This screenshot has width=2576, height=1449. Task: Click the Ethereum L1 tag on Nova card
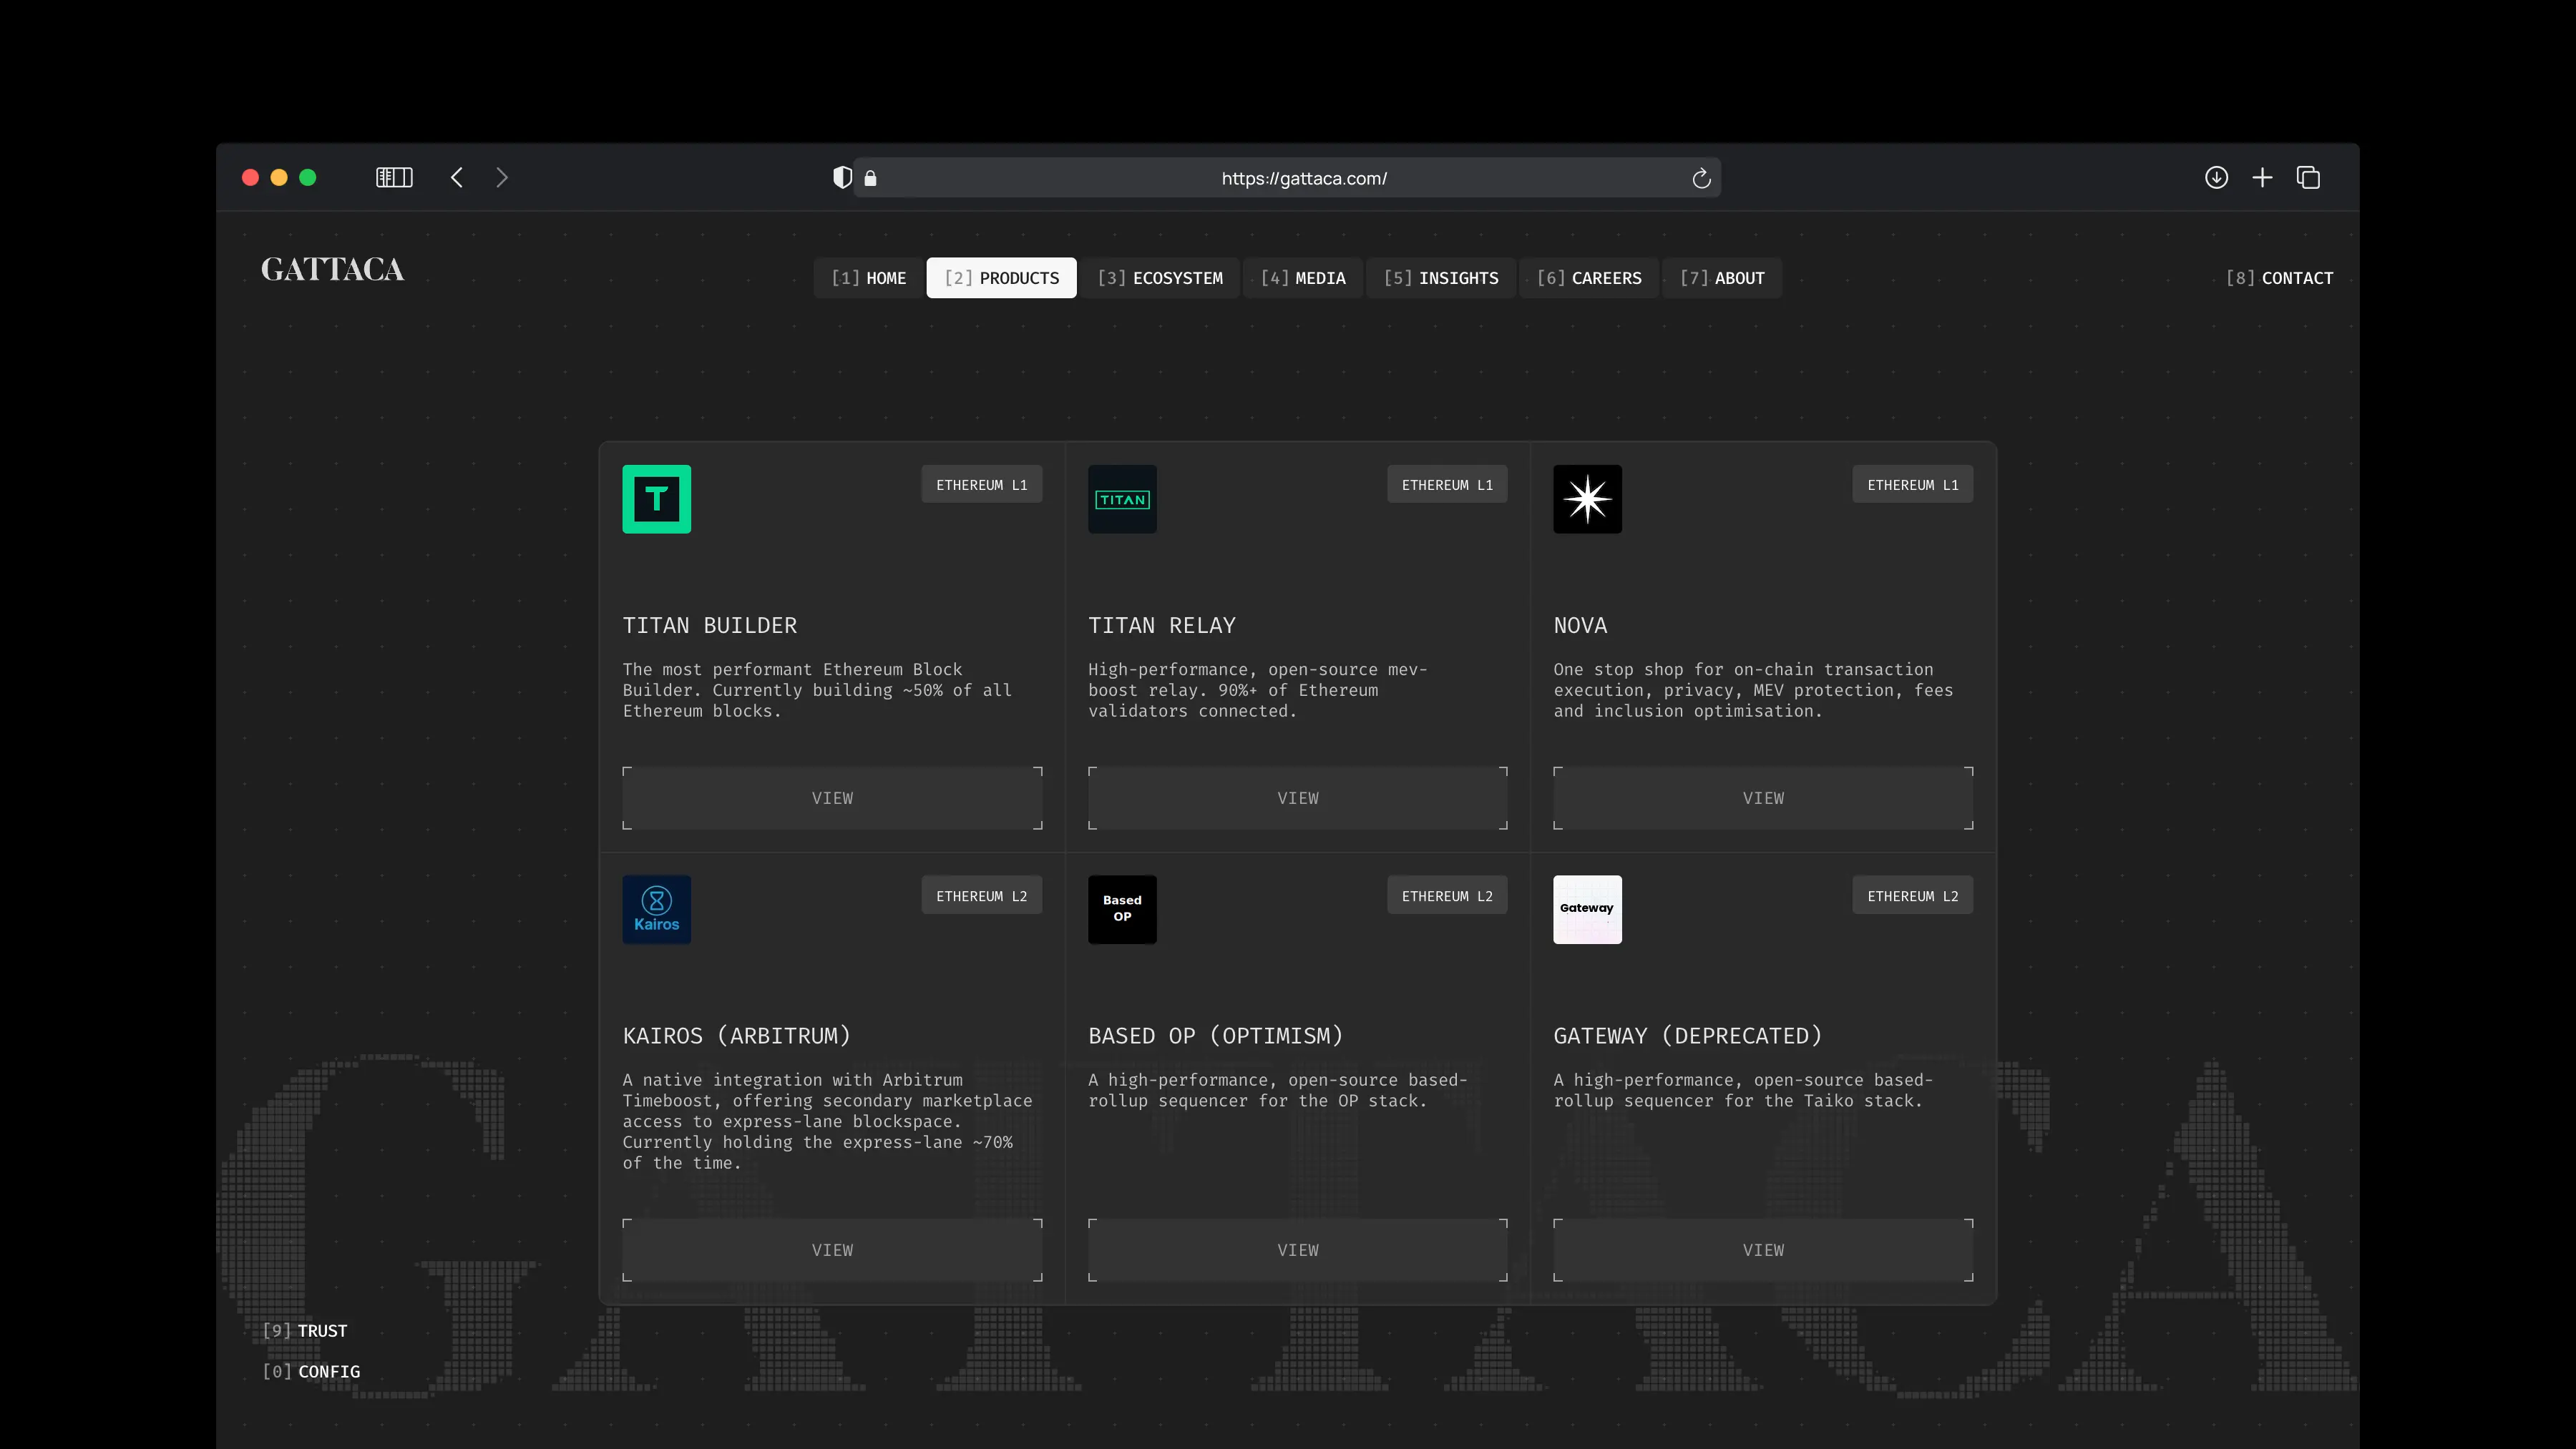(x=1912, y=485)
